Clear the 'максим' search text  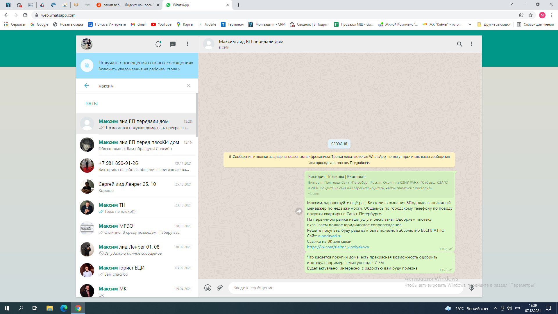click(x=188, y=85)
